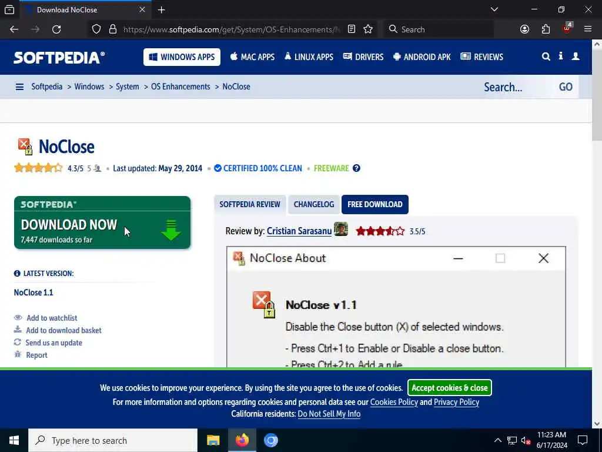Click CERTIFIED 100% CLEAN badge
602x452 pixels.
tap(258, 168)
